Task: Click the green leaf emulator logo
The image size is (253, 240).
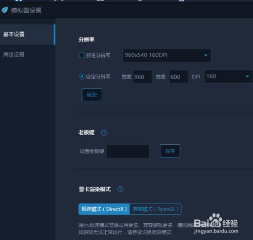Action: click(5, 10)
